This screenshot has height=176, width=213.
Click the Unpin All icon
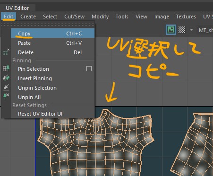pyautogui.click(x=6, y=96)
